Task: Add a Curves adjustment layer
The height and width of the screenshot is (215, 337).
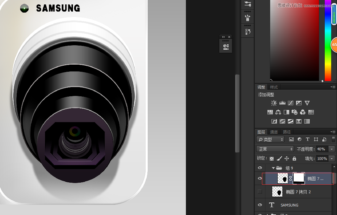Action: coord(291,103)
